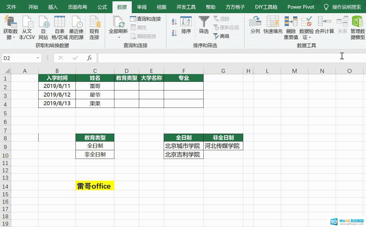Switch to the 公式 (Formulas) tab
Viewport: 366px width, 227px height.
102,7
